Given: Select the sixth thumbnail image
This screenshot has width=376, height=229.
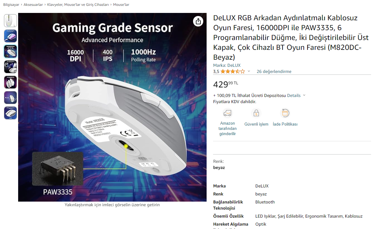Looking at the screenshot, I should tap(10, 98).
